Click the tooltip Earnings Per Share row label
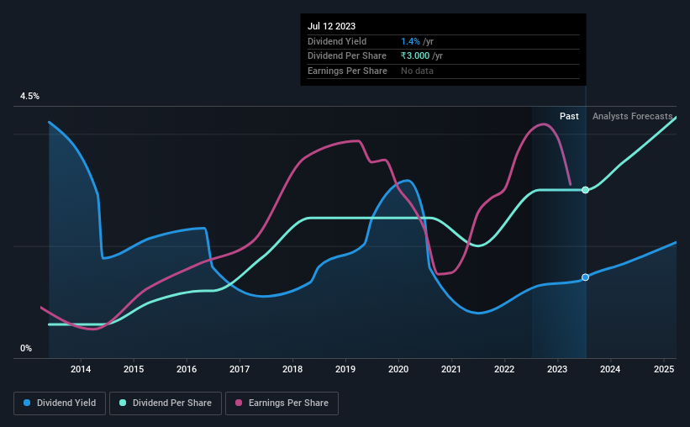The height and width of the screenshot is (427, 690). click(x=347, y=71)
